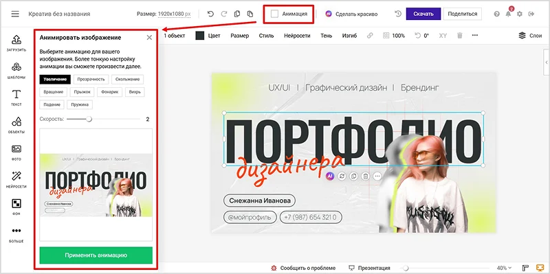Select the Фонарик animation
The image size is (550, 274).
tap(109, 92)
